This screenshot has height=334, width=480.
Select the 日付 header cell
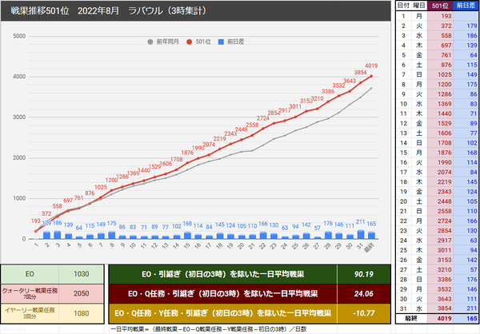[x=403, y=6]
